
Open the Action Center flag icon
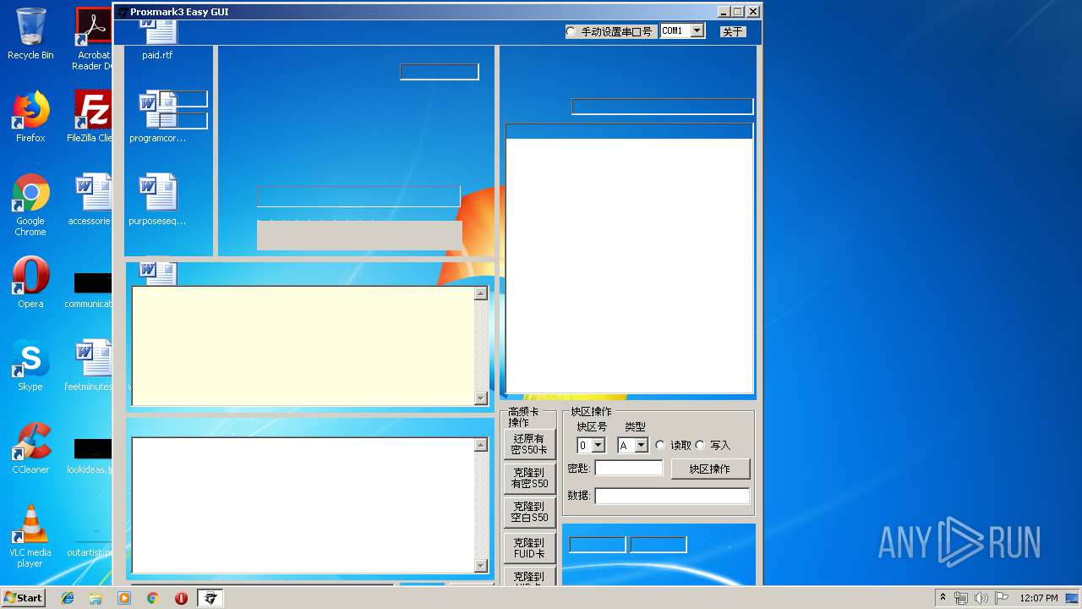tap(1002, 598)
